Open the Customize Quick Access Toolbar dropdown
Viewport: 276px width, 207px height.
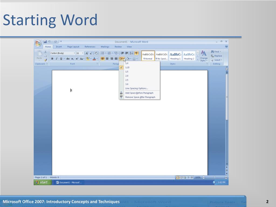61,42
